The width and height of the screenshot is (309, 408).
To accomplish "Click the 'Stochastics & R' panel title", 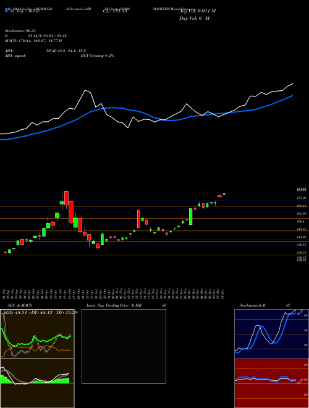I will point(253,305).
